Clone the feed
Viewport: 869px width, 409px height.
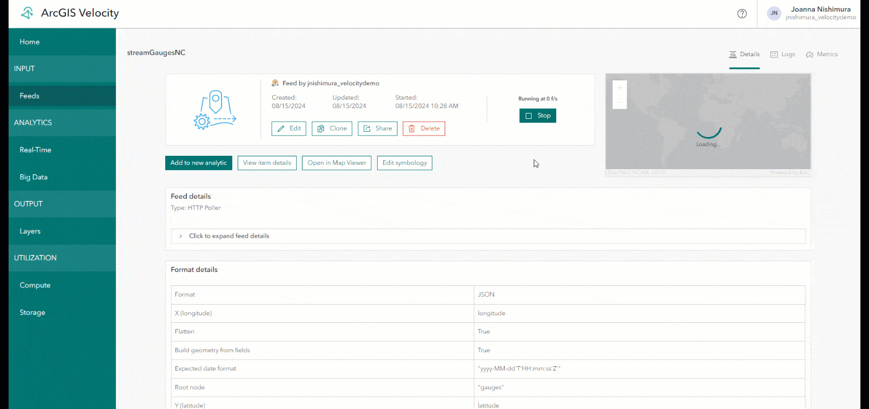pyautogui.click(x=332, y=128)
